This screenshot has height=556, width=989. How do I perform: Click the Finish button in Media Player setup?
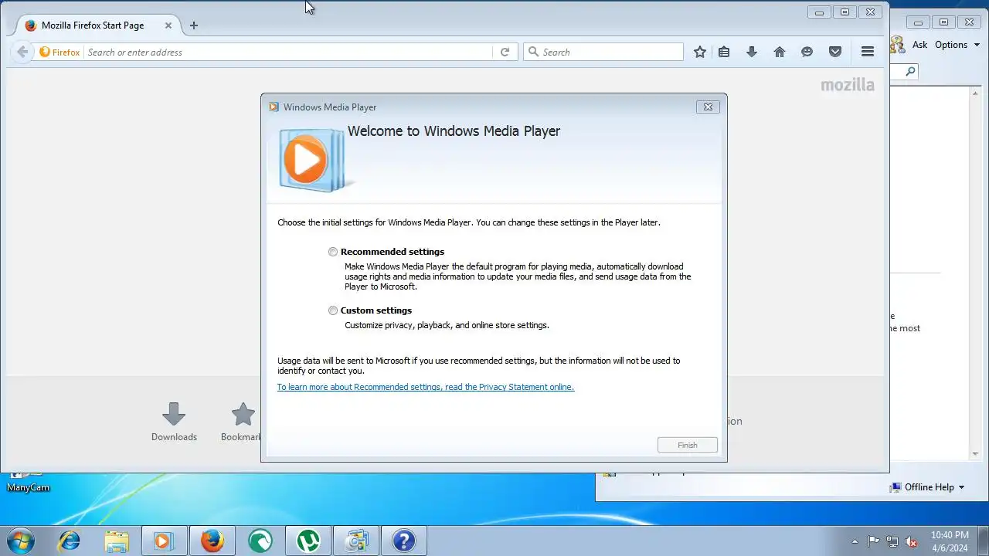click(688, 445)
